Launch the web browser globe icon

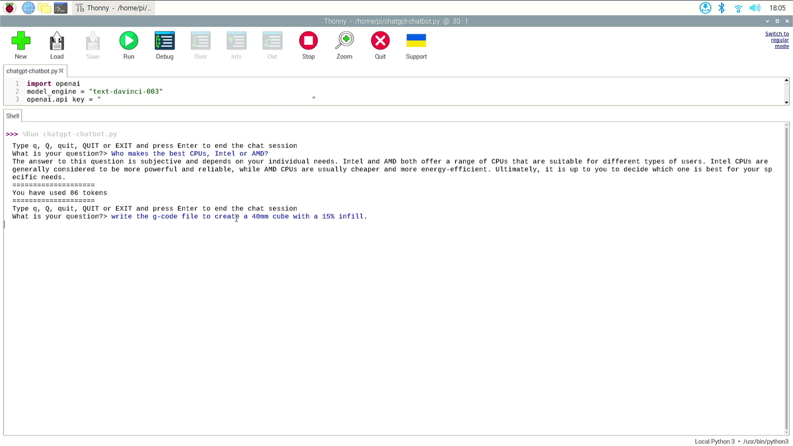[28, 8]
